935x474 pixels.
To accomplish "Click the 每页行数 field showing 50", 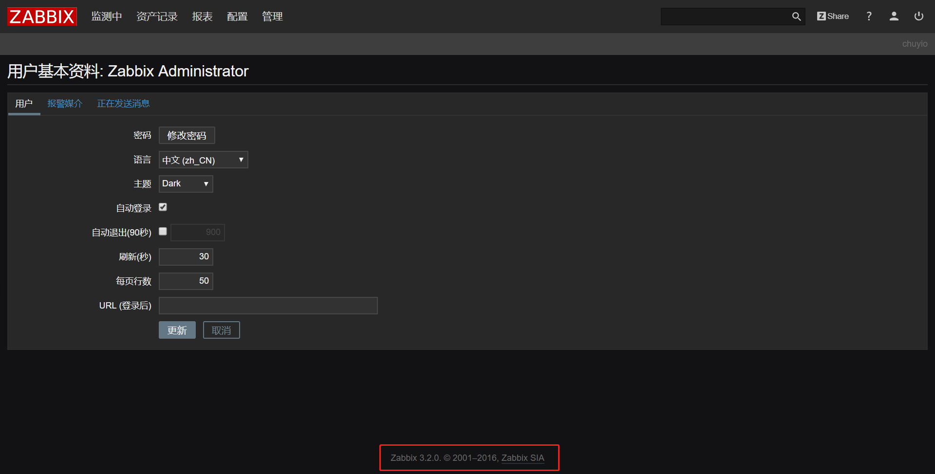I will 186,281.
